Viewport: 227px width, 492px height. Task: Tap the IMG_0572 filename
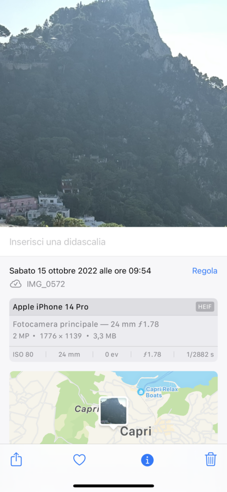tap(46, 284)
